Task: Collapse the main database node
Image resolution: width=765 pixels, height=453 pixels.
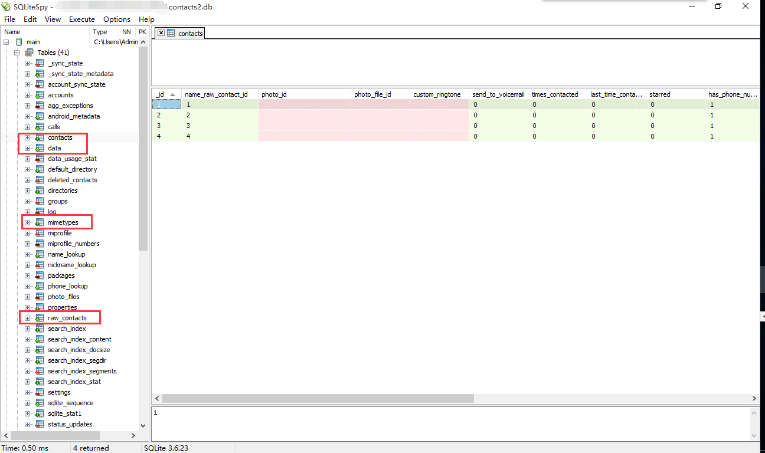Action: click(6, 42)
